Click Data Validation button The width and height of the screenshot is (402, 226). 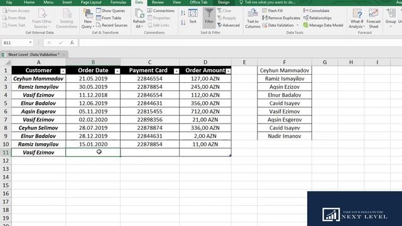(278, 25)
